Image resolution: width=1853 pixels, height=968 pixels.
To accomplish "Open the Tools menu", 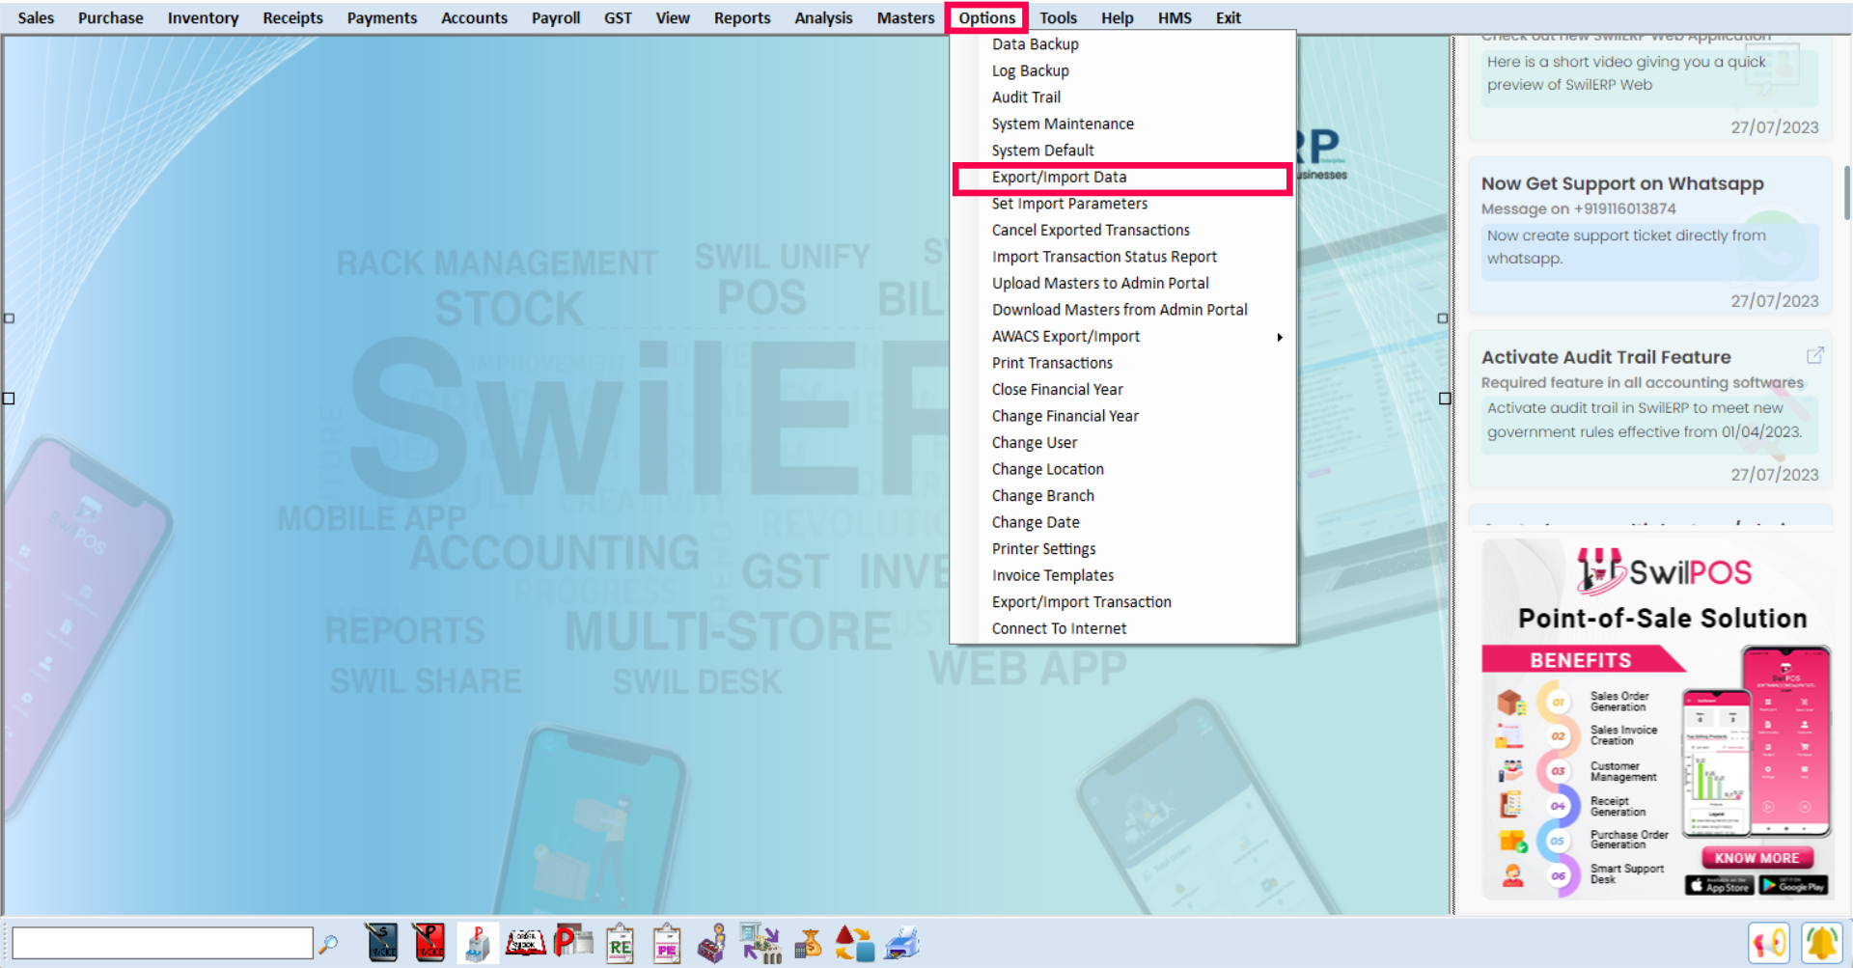I will (1058, 17).
